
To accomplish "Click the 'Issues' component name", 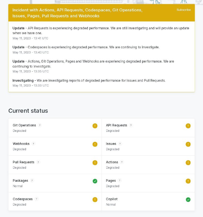I will [111, 144].
